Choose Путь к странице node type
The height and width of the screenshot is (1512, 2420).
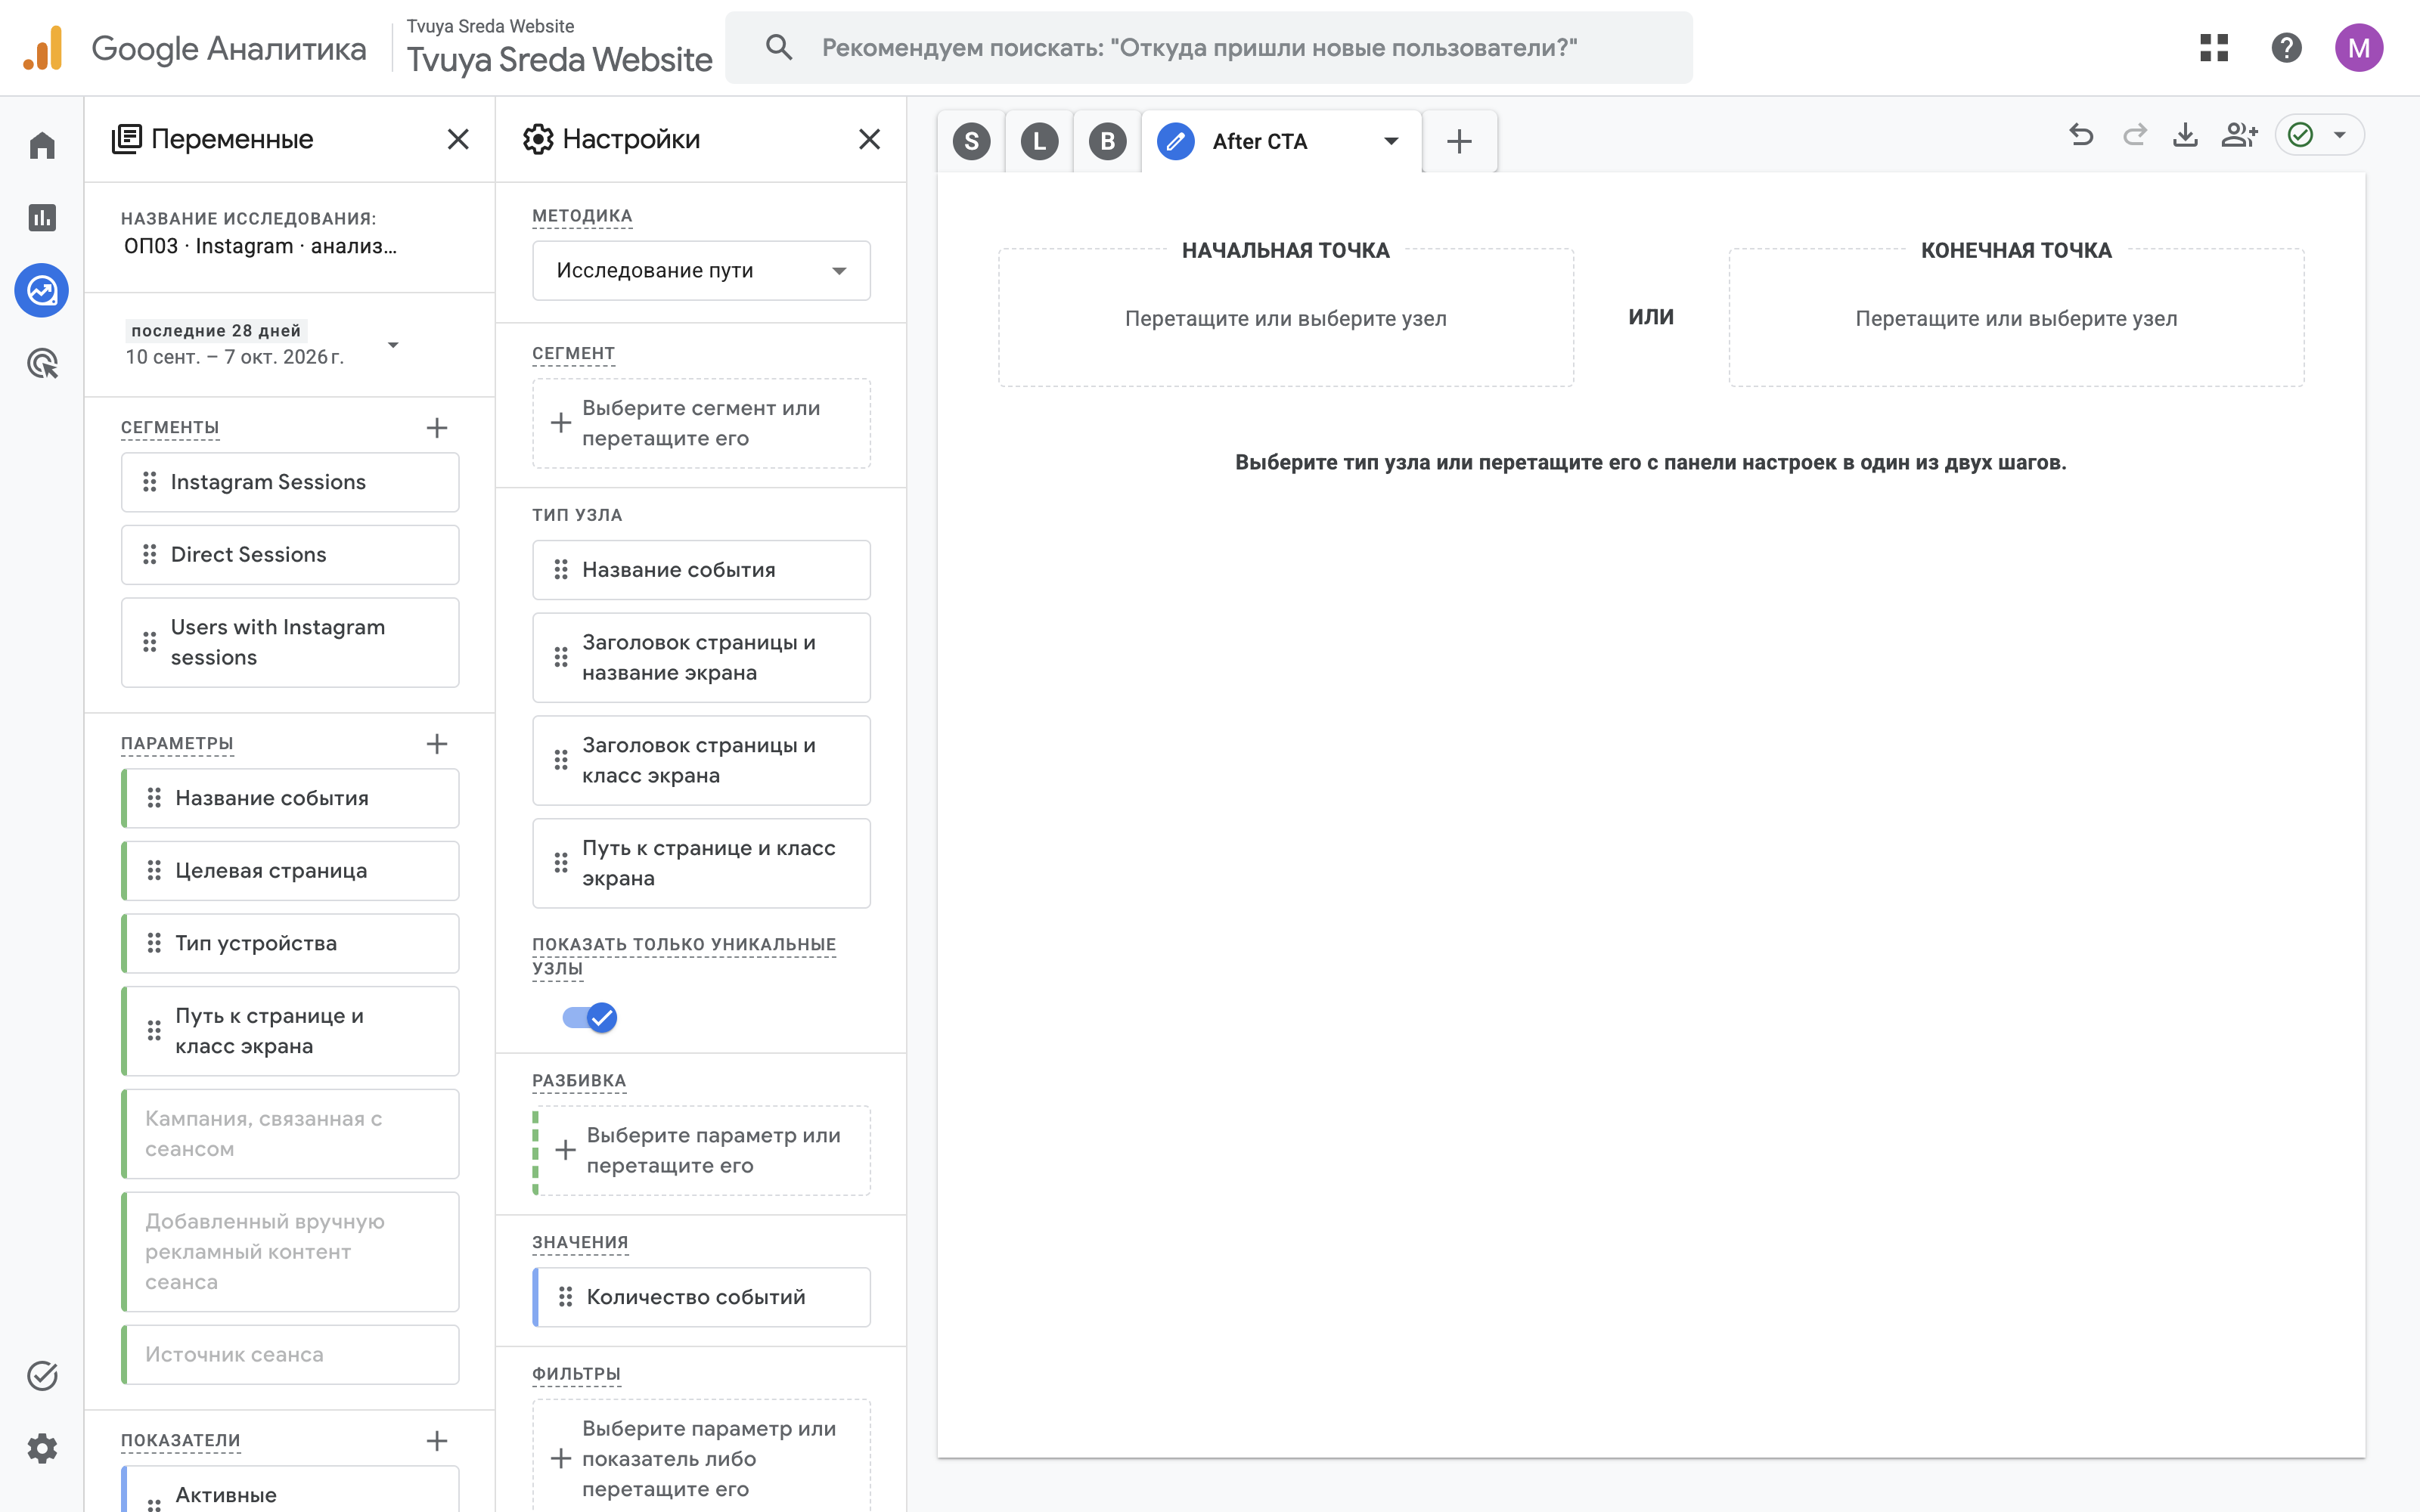pyautogui.click(x=701, y=864)
